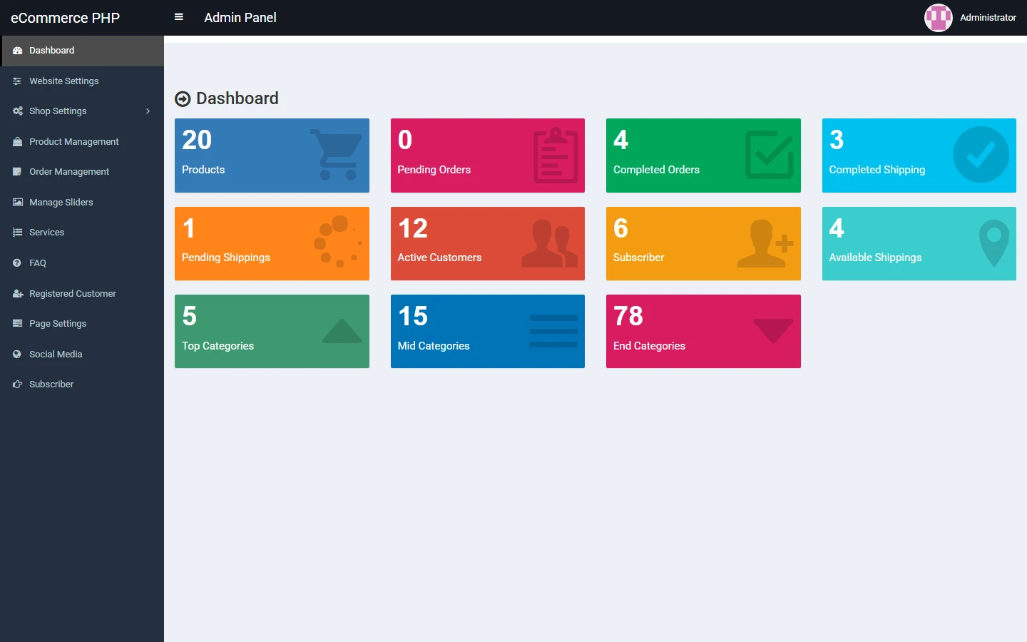Click the number 15 on Mid Categories

click(x=413, y=316)
